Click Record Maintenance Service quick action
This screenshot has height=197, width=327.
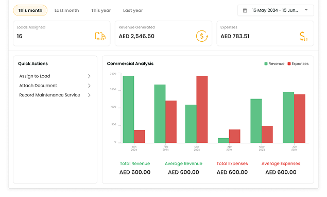click(55, 95)
